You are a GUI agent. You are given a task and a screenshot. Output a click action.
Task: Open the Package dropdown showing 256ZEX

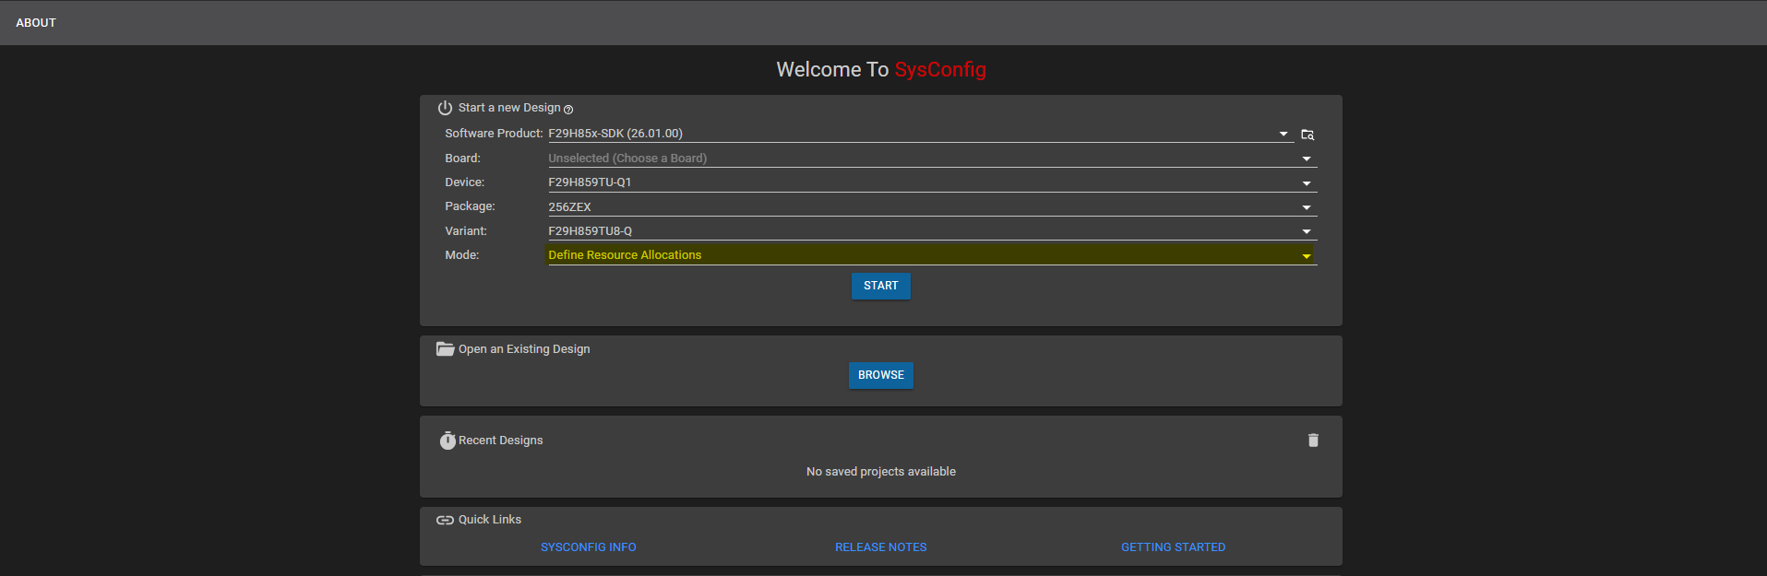click(932, 207)
